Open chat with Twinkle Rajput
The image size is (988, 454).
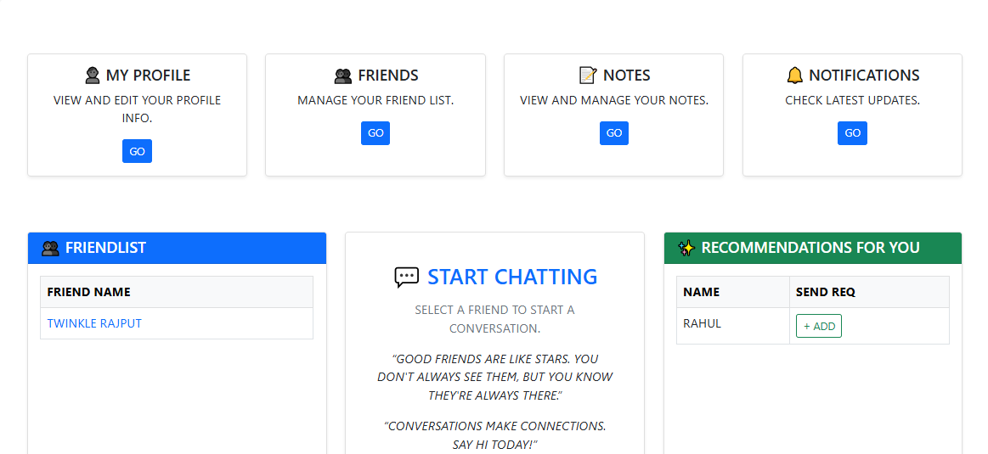point(94,323)
